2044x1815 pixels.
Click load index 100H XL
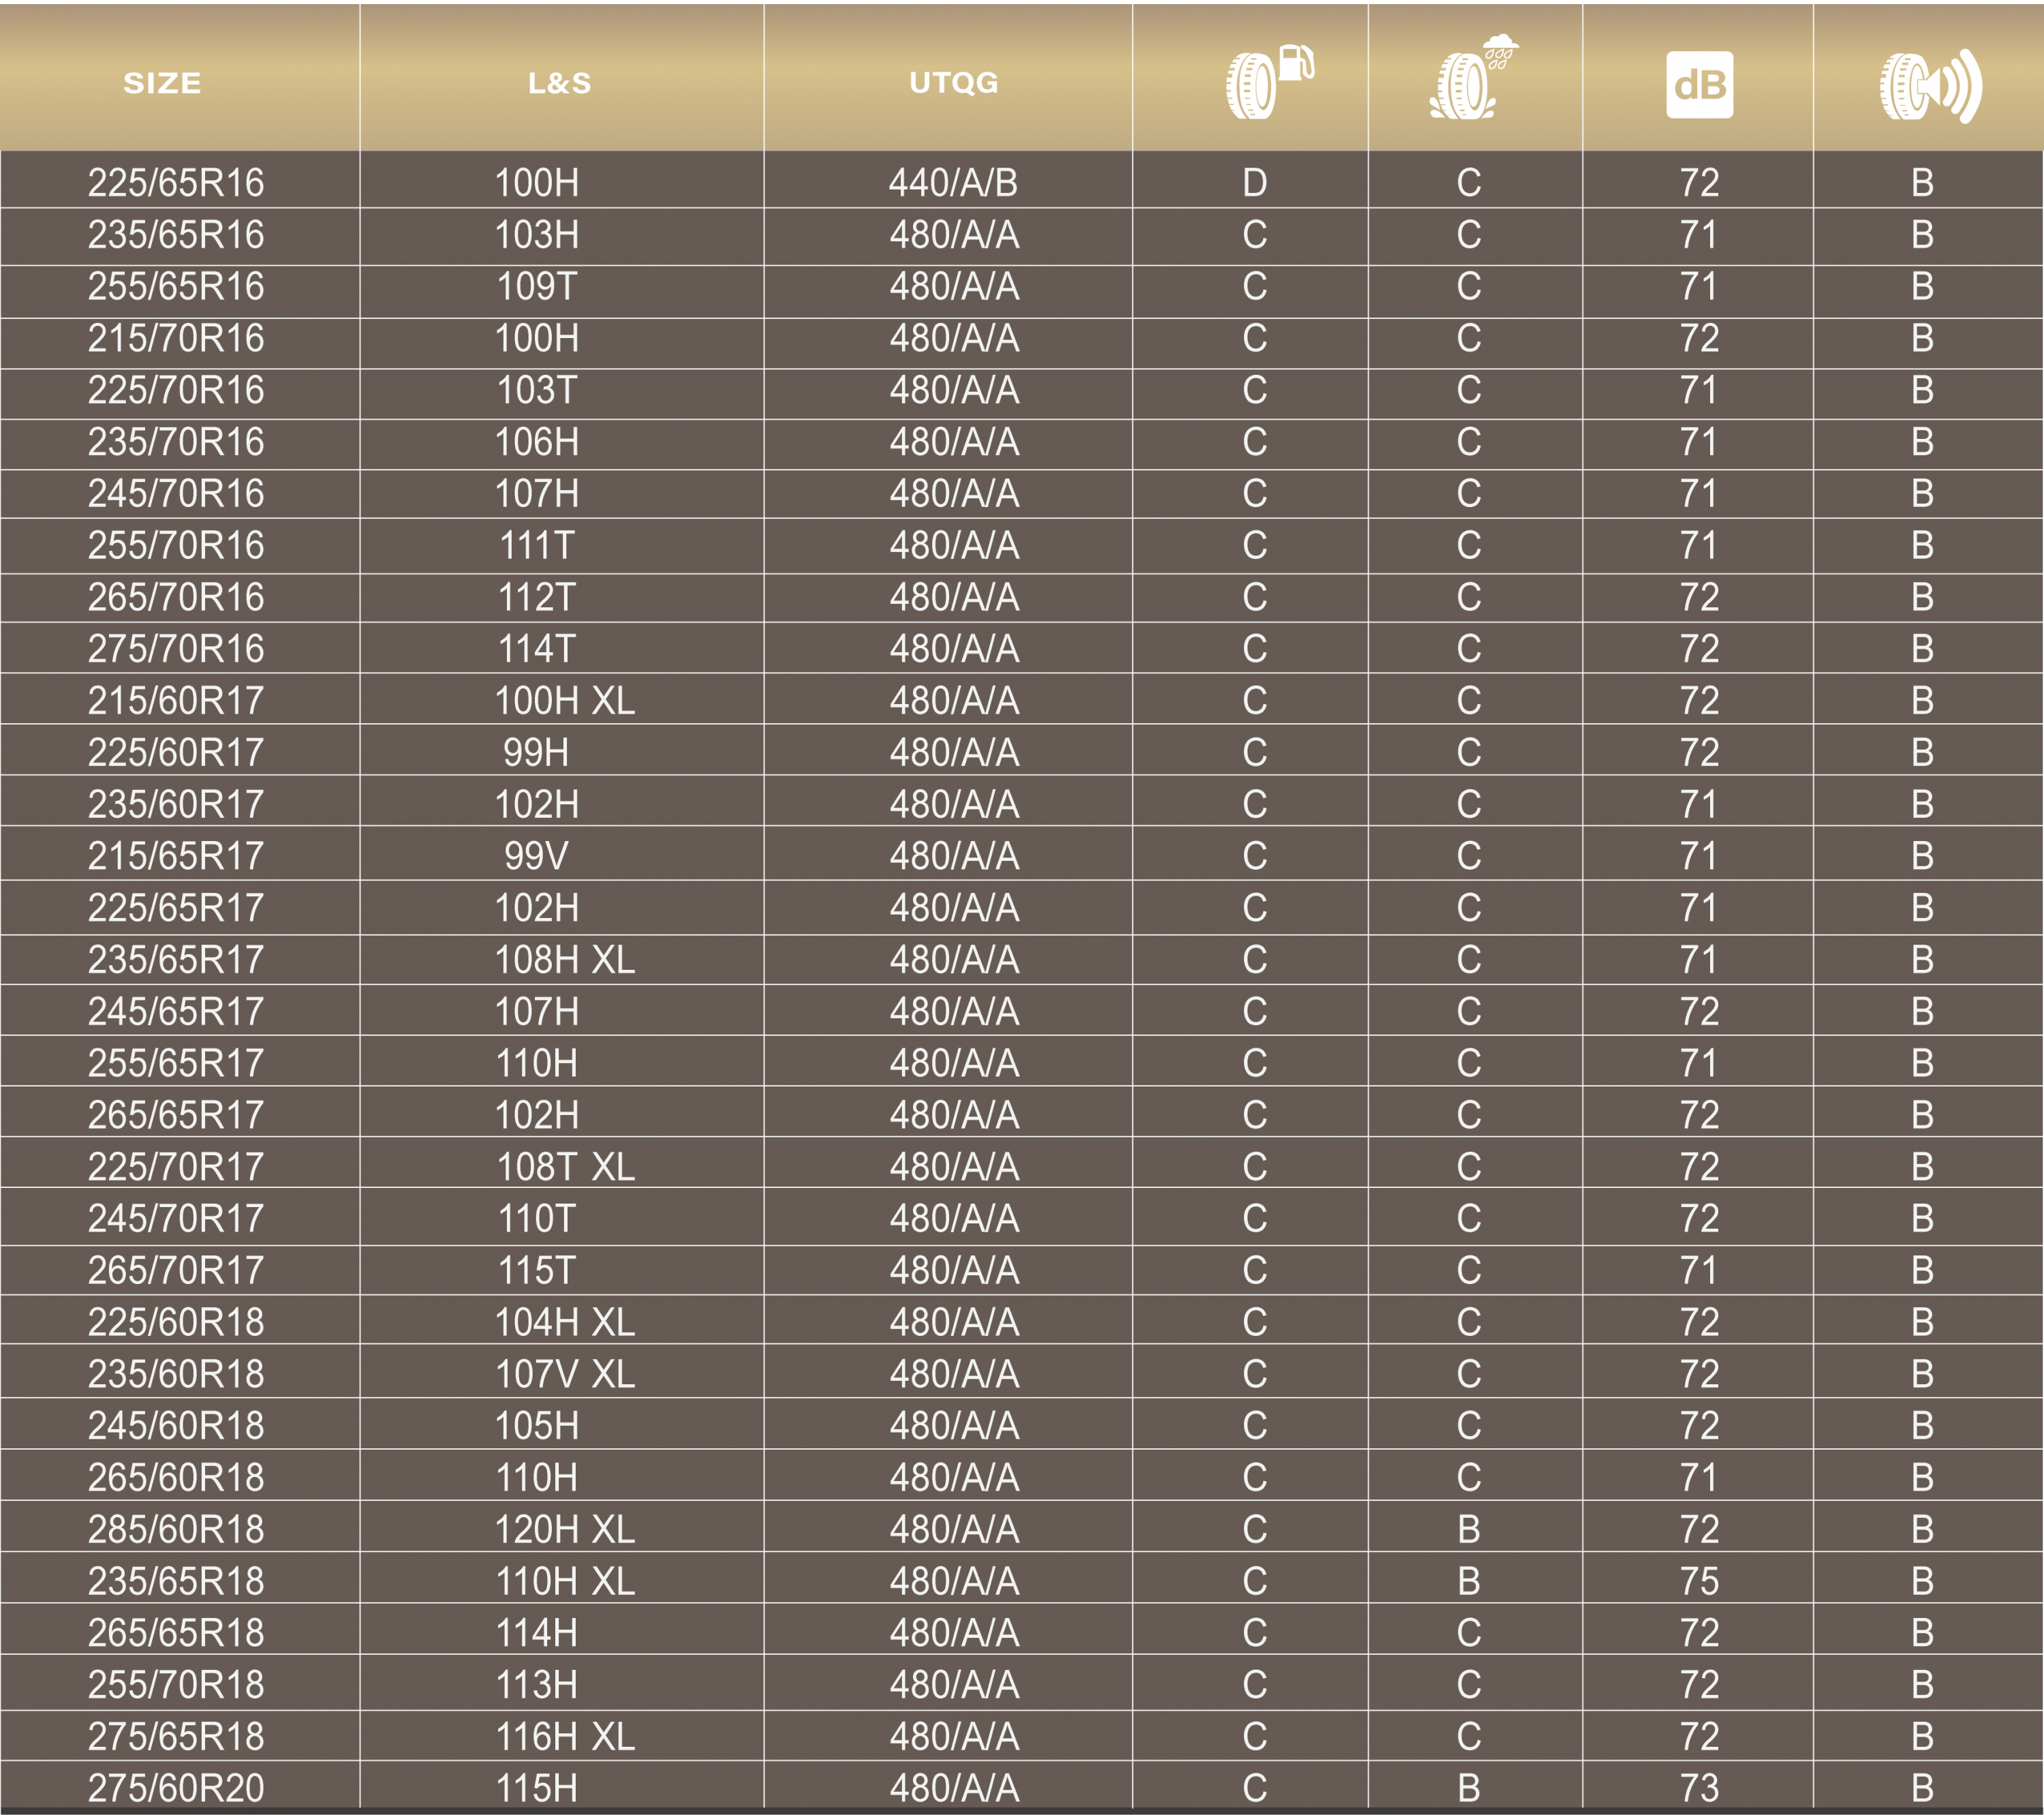pos(564,701)
